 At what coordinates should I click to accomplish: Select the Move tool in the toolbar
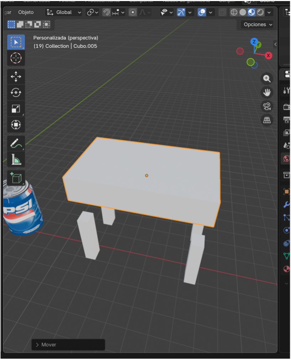16,76
